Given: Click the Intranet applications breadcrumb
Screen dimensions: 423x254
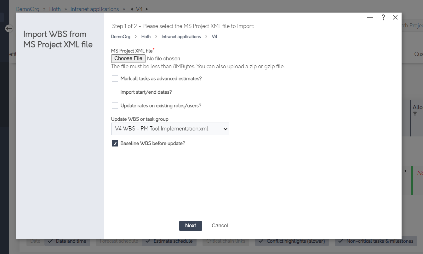Looking at the screenshot, I should click(94, 9).
